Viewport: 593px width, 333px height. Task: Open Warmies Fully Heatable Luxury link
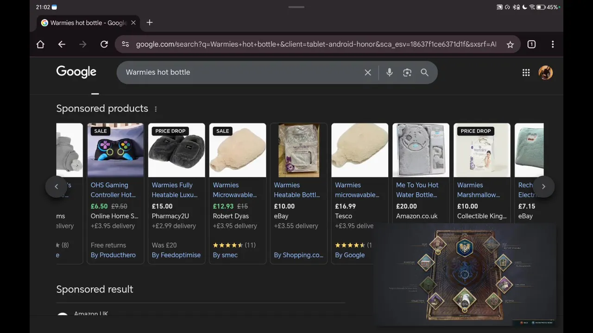coord(175,190)
